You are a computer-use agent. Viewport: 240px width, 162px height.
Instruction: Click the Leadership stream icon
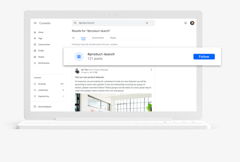click(x=35, y=90)
